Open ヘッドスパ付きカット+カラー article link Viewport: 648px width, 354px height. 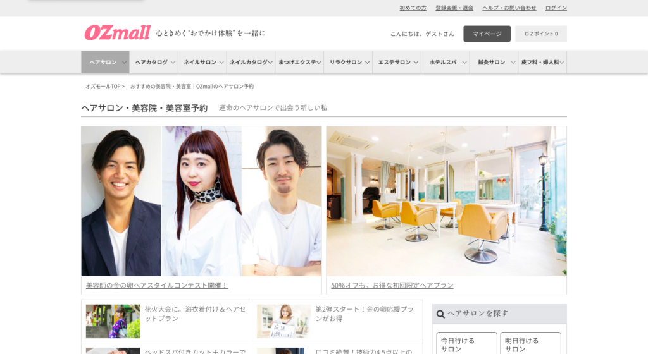[195, 351]
